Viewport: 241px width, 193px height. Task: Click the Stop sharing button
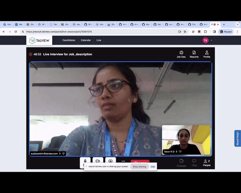point(139,166)
